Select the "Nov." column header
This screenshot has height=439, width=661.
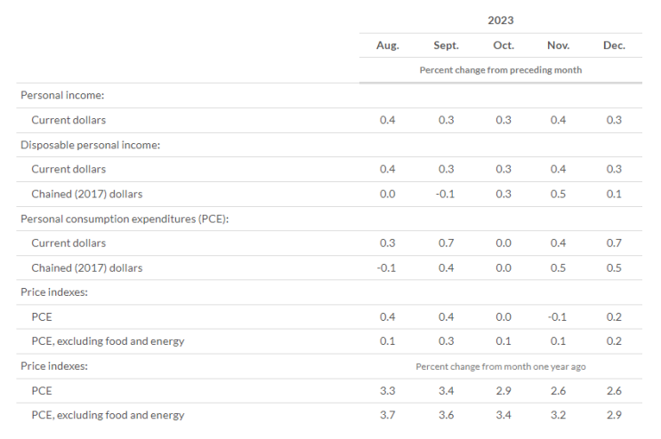coord(559,45)
